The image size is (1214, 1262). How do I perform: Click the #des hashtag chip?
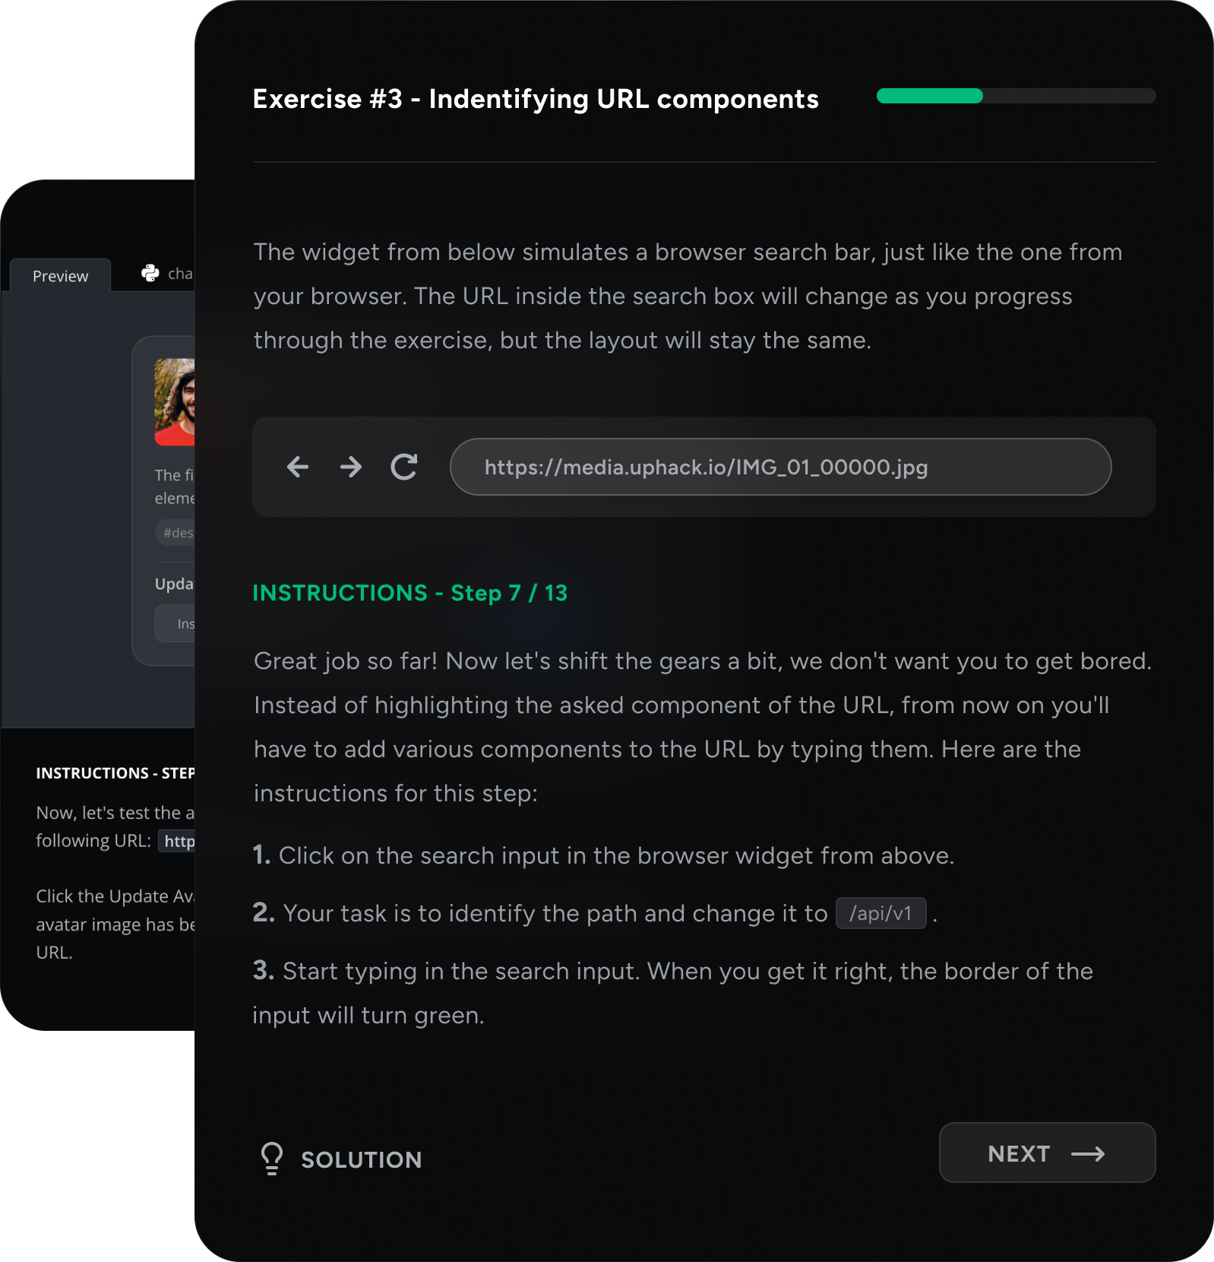tap(176, 533)
